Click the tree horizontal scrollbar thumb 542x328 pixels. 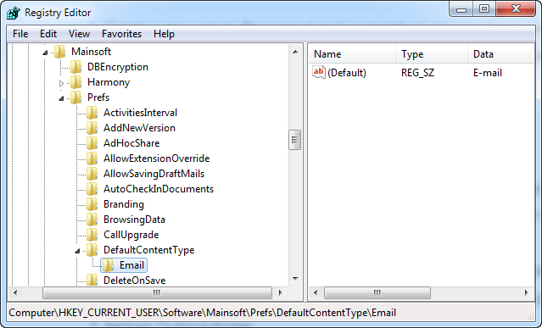tap(157, 292)
